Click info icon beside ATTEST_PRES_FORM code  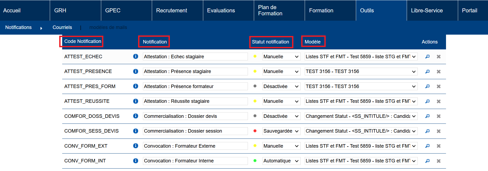point(136,86)
